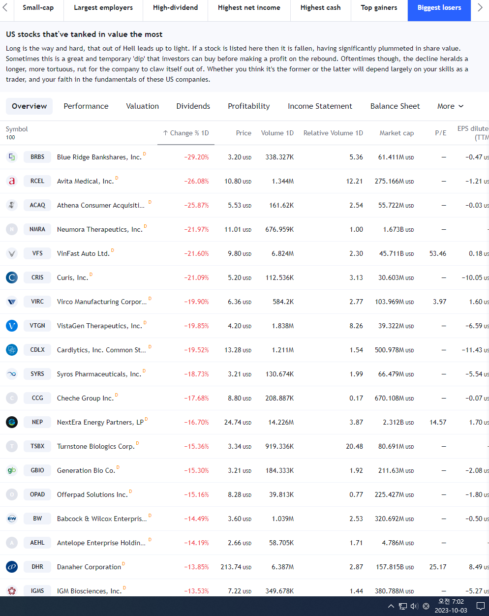Click the Windows taskbar clock and date
The width and height of the screenshot is (489, 616).
[451, 606]
